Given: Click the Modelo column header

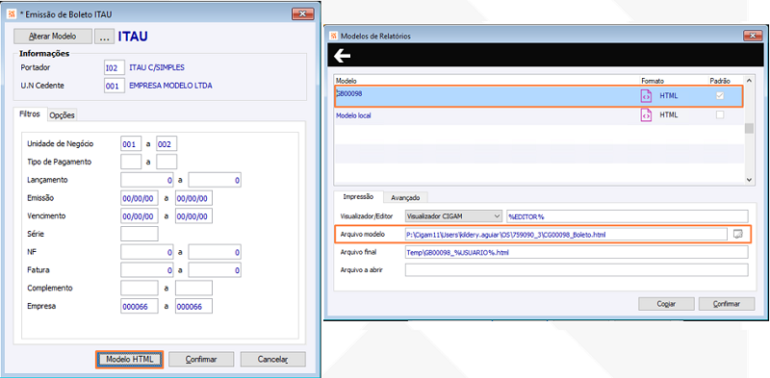Looking at the screenshot, I should coord(346,81).
